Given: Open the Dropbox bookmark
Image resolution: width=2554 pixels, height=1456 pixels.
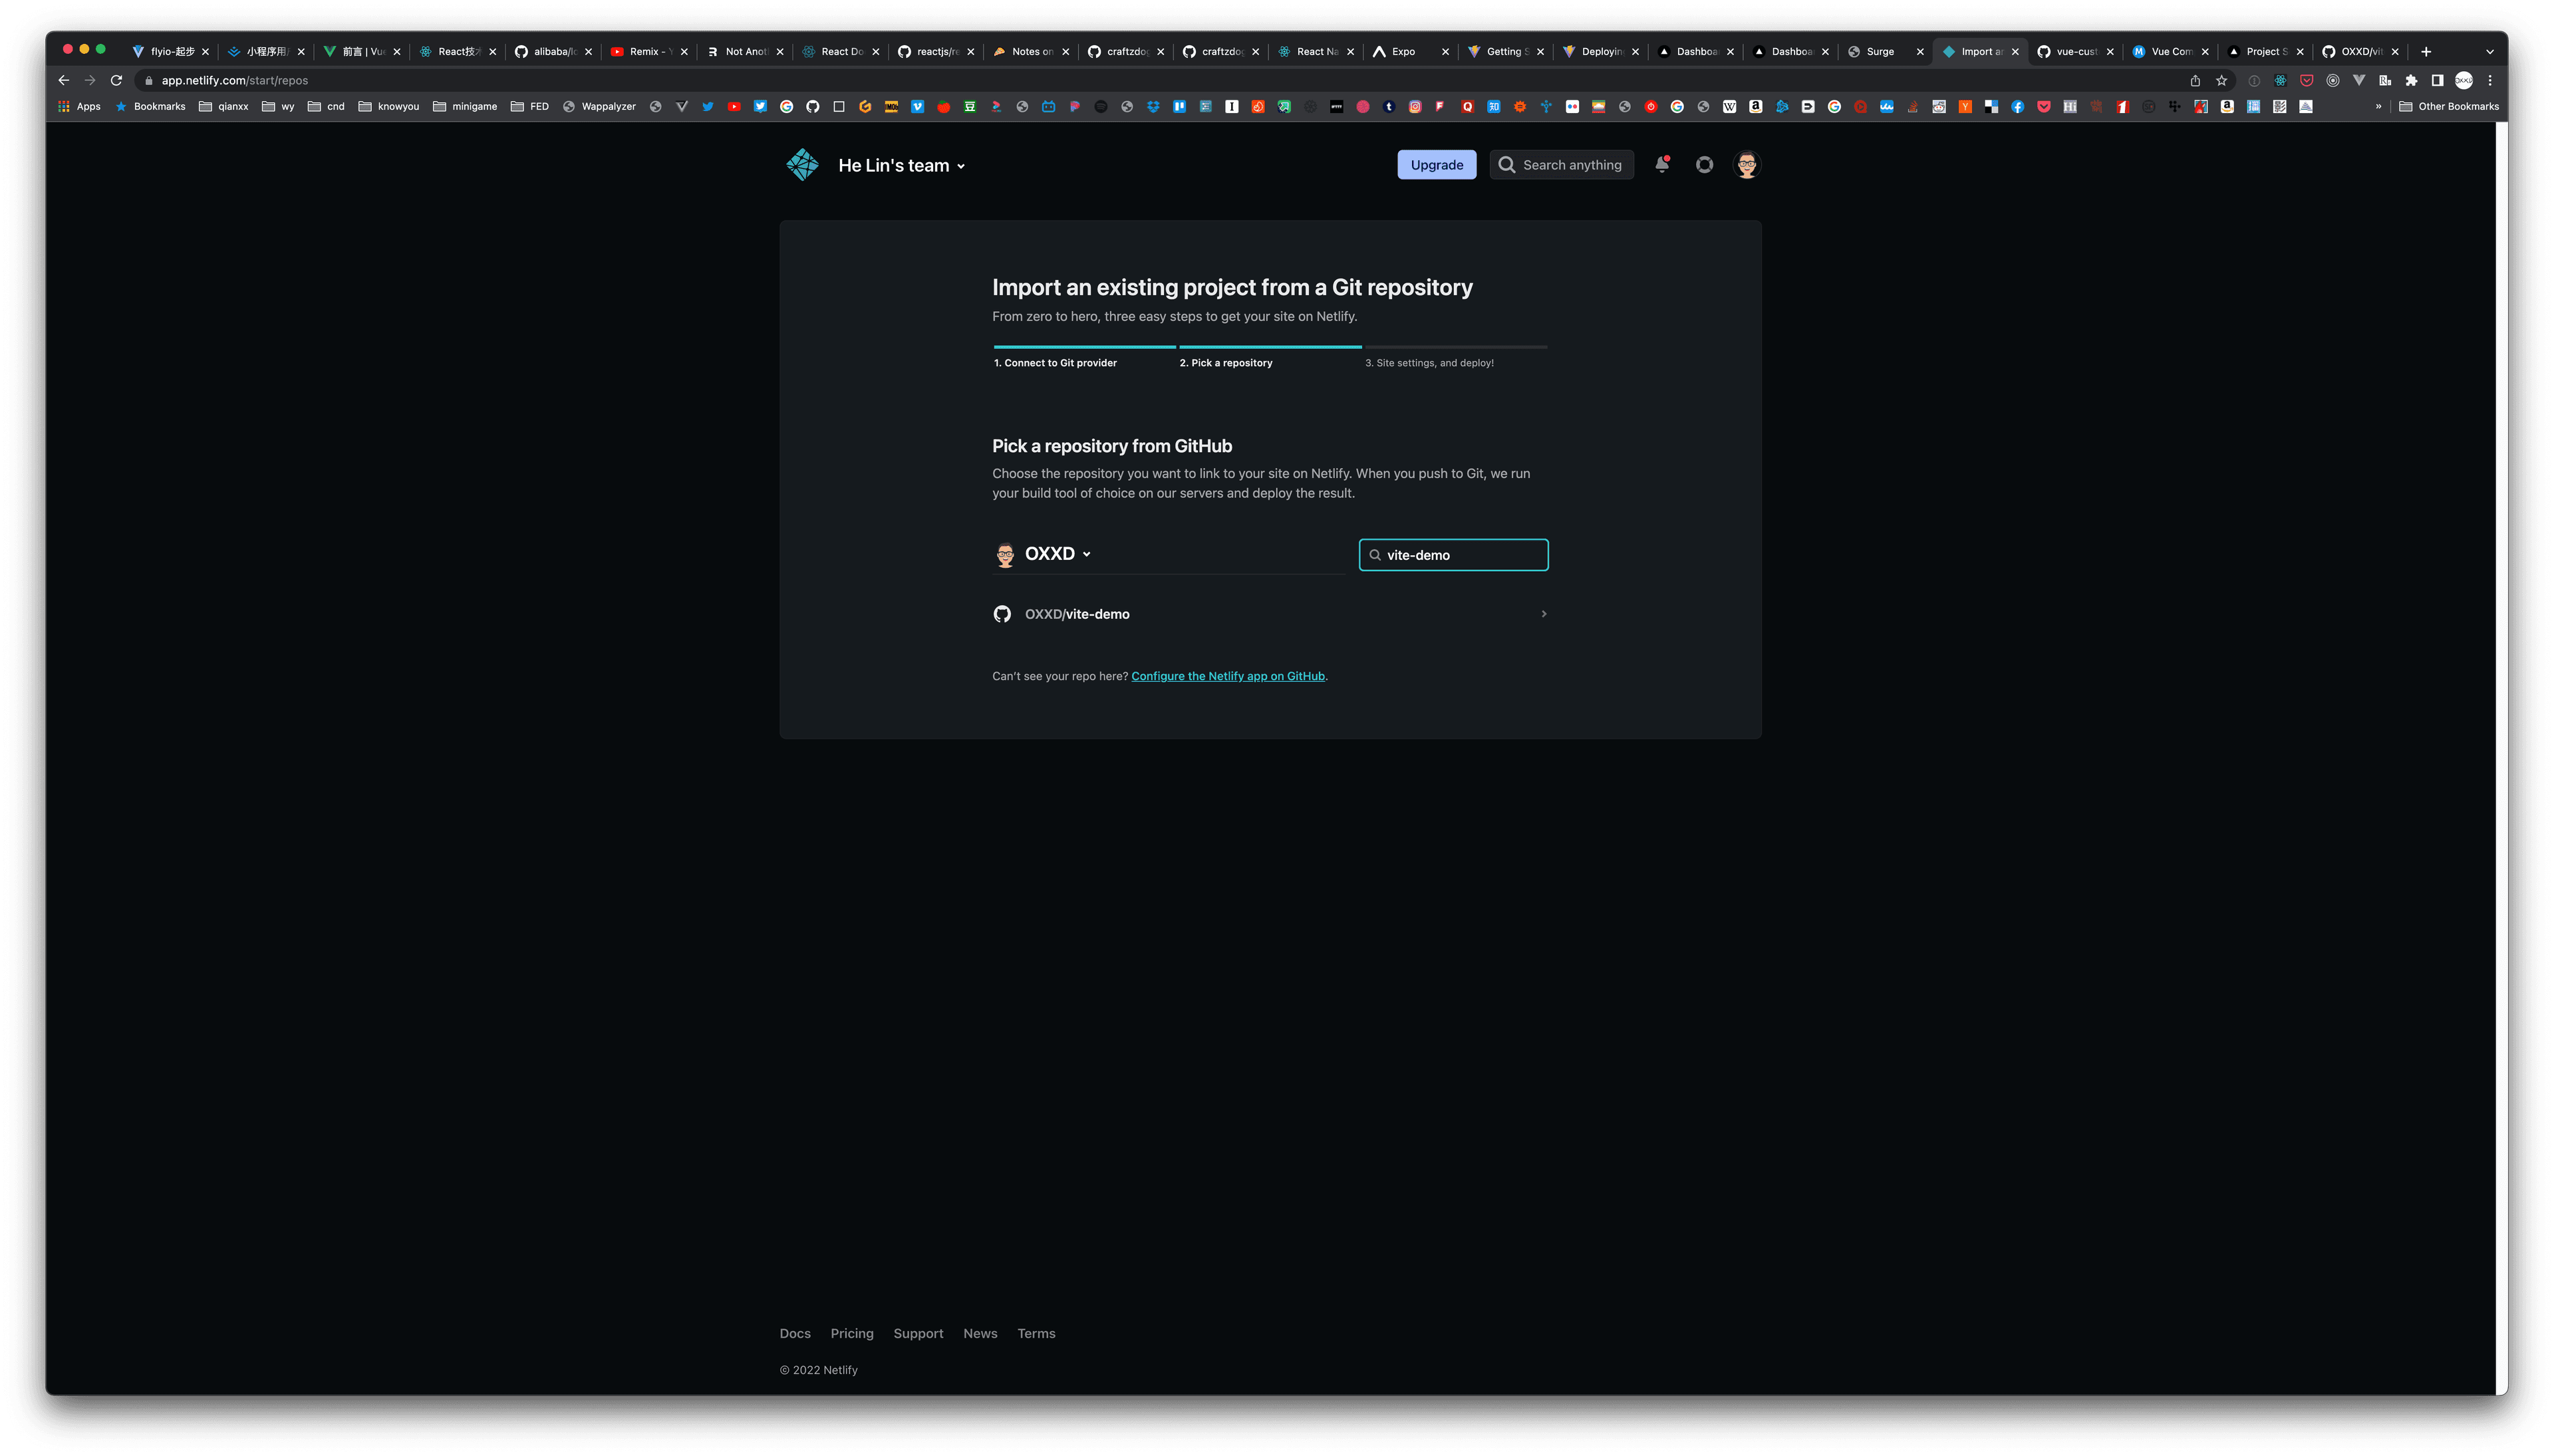Looking at the screenshot, I should [x=1155, y=105].
